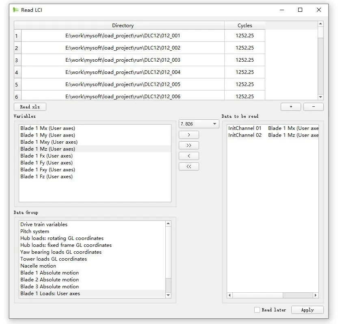
Task: Move all variables right with >> button
Action: tap(188, 145)
